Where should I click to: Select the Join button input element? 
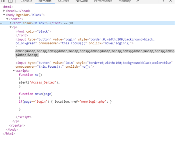coord(94,65)
